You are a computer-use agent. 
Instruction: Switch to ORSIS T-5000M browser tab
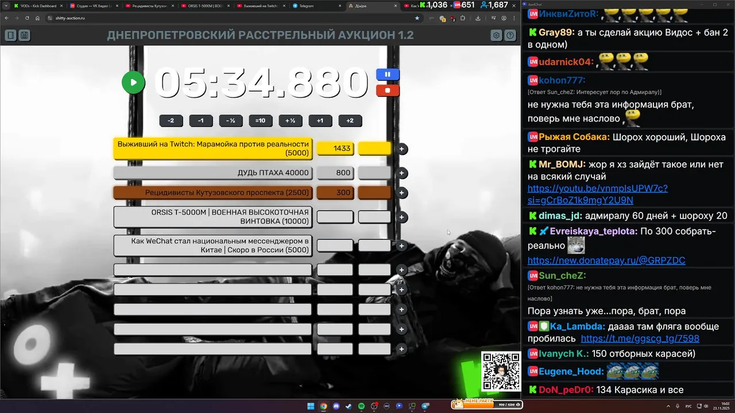205,6
